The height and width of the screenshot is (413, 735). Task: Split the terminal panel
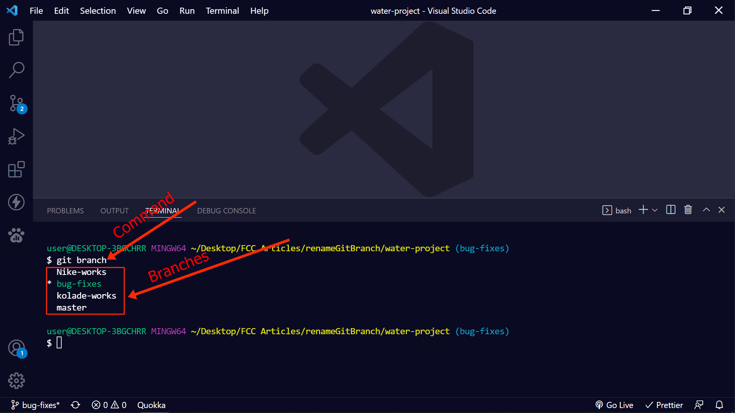pyautogui.click(x=671, y=210)
